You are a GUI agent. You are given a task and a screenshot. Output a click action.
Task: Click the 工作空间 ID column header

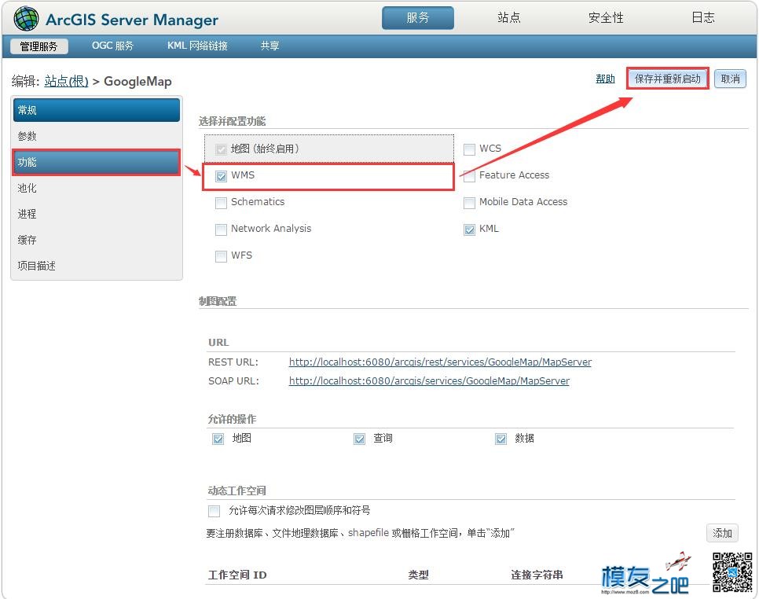pyautogui.click(x=237, y=575)
